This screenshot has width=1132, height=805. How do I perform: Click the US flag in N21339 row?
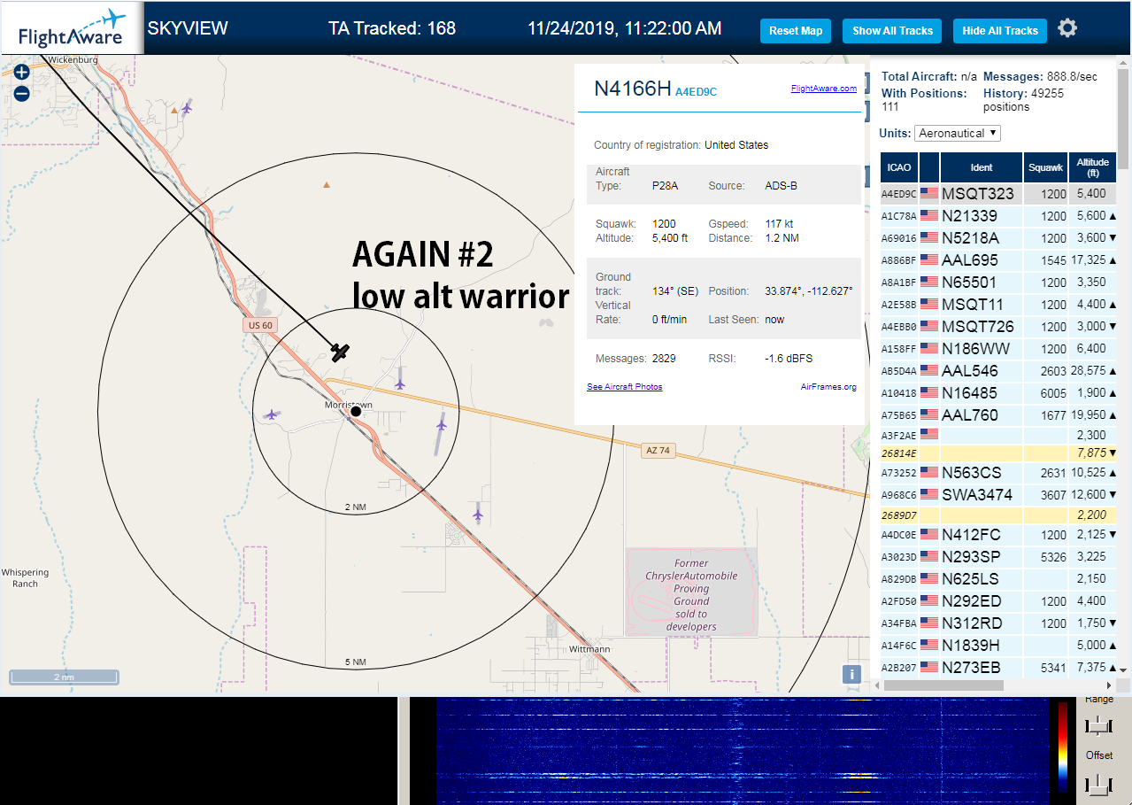tap(929, 215)
